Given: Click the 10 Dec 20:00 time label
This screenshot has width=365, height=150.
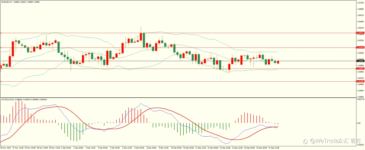Looking at the screenshot, I should 188,148.
